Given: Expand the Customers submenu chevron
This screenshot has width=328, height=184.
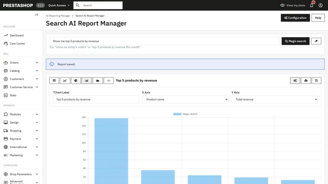Looking at the screenshot, I should [37, 79].
